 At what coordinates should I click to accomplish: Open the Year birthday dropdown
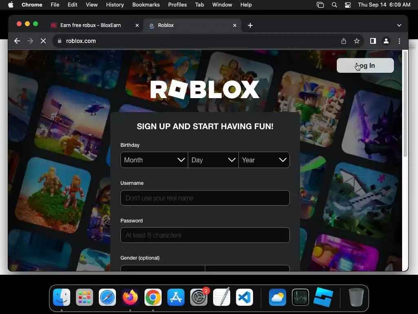[264, 160]
